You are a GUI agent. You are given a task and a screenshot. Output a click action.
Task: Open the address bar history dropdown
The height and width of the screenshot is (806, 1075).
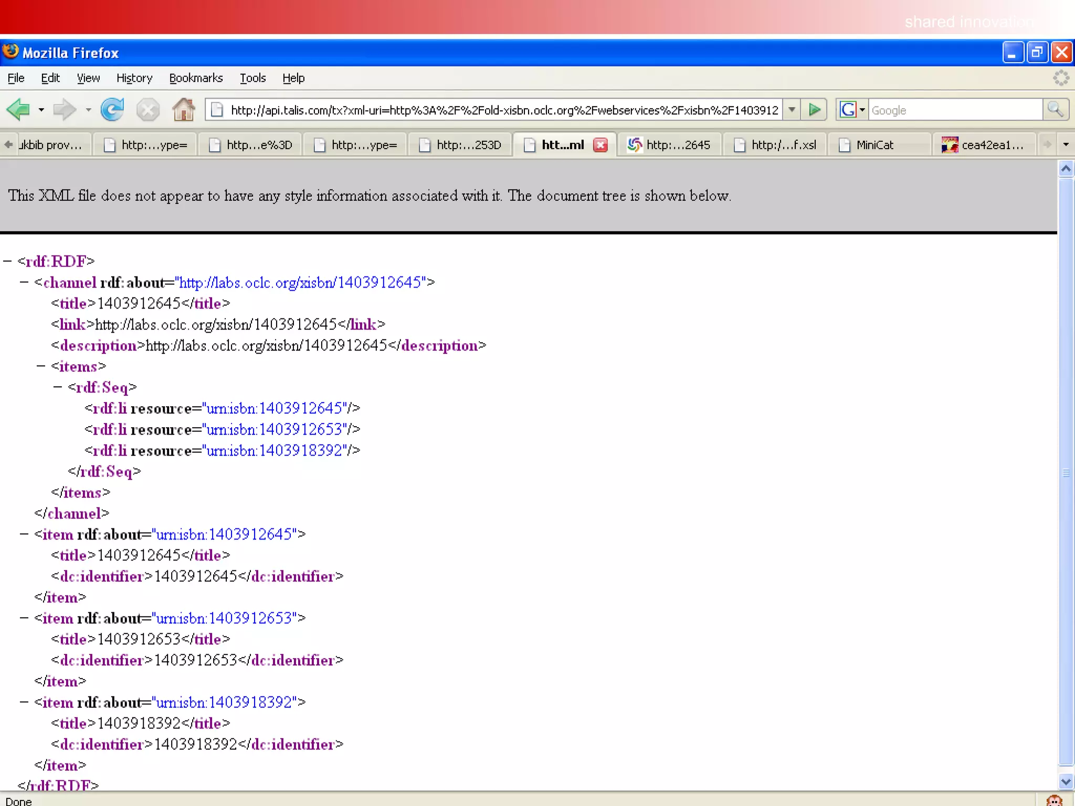[792, 110]
